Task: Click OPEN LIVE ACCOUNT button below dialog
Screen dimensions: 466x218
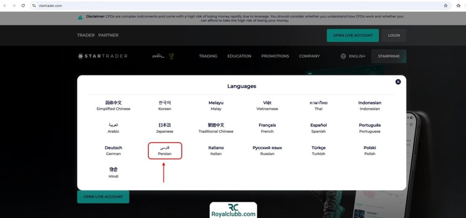Action: pyautogui.click(x=103, y=197)
